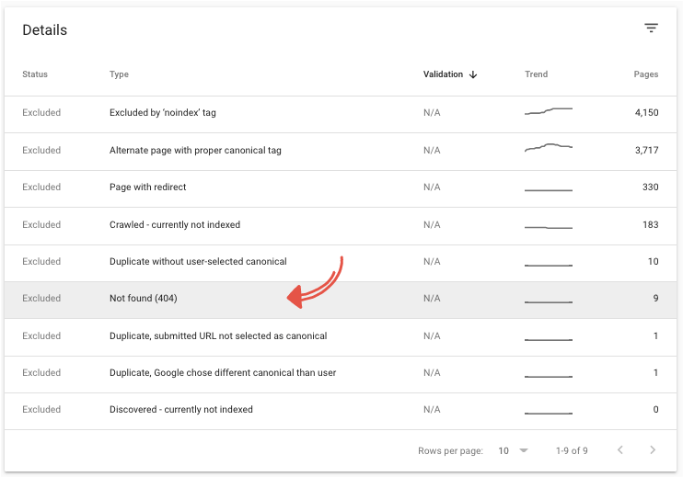
Task: Open the filter icon in Details header
Action: coord(651,28)
